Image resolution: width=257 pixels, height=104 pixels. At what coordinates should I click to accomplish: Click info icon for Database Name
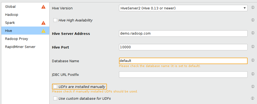(253, 60)
